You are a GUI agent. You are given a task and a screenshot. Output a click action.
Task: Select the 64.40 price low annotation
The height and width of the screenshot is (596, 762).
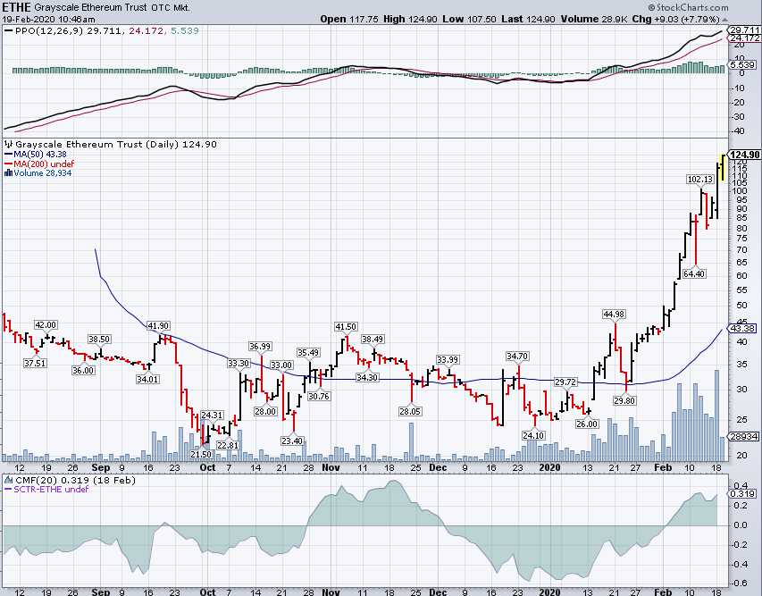point(694,273)
